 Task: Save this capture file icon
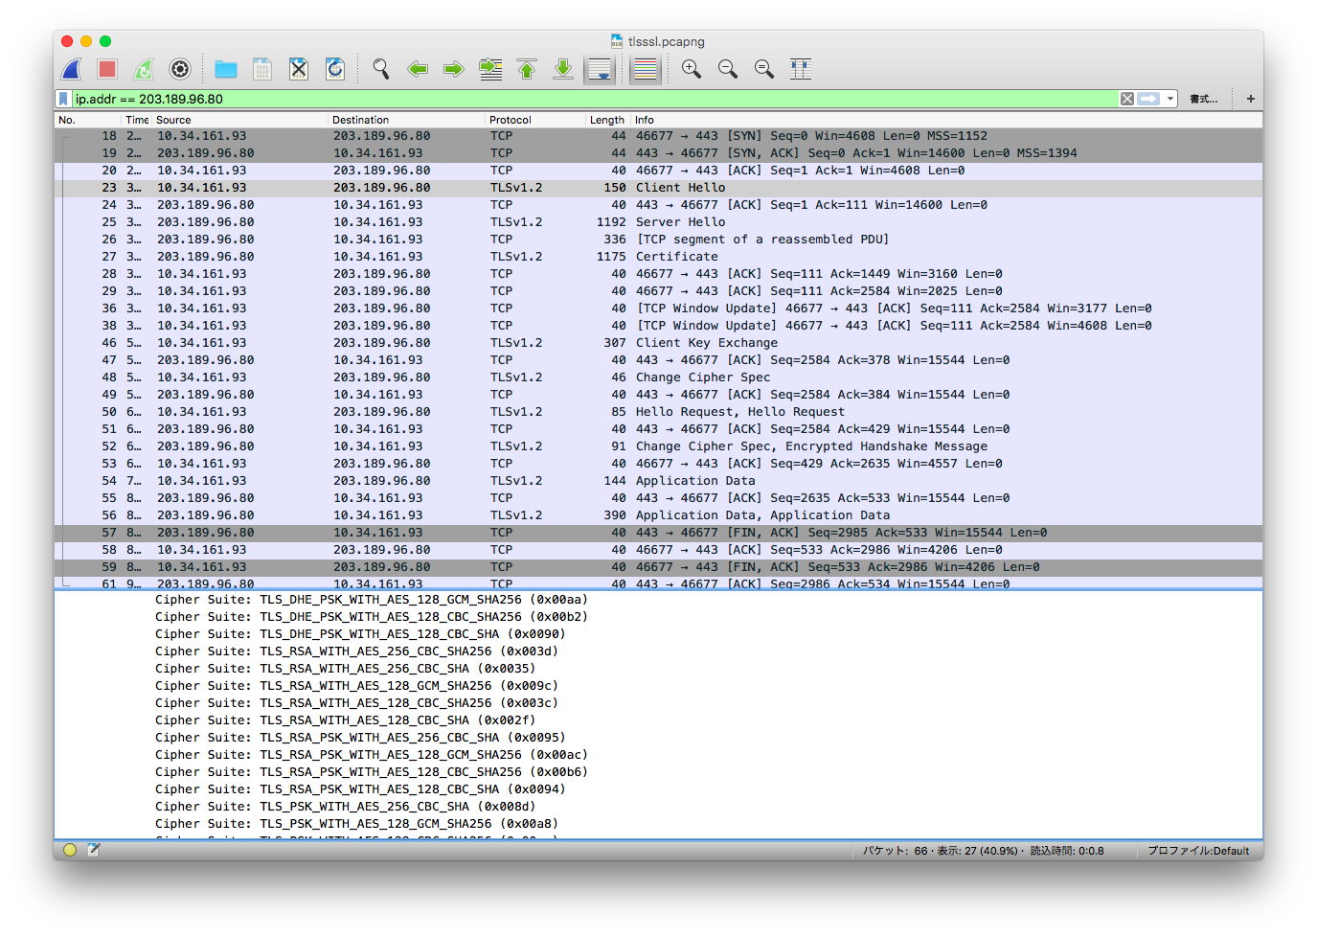tap(262, 69)
